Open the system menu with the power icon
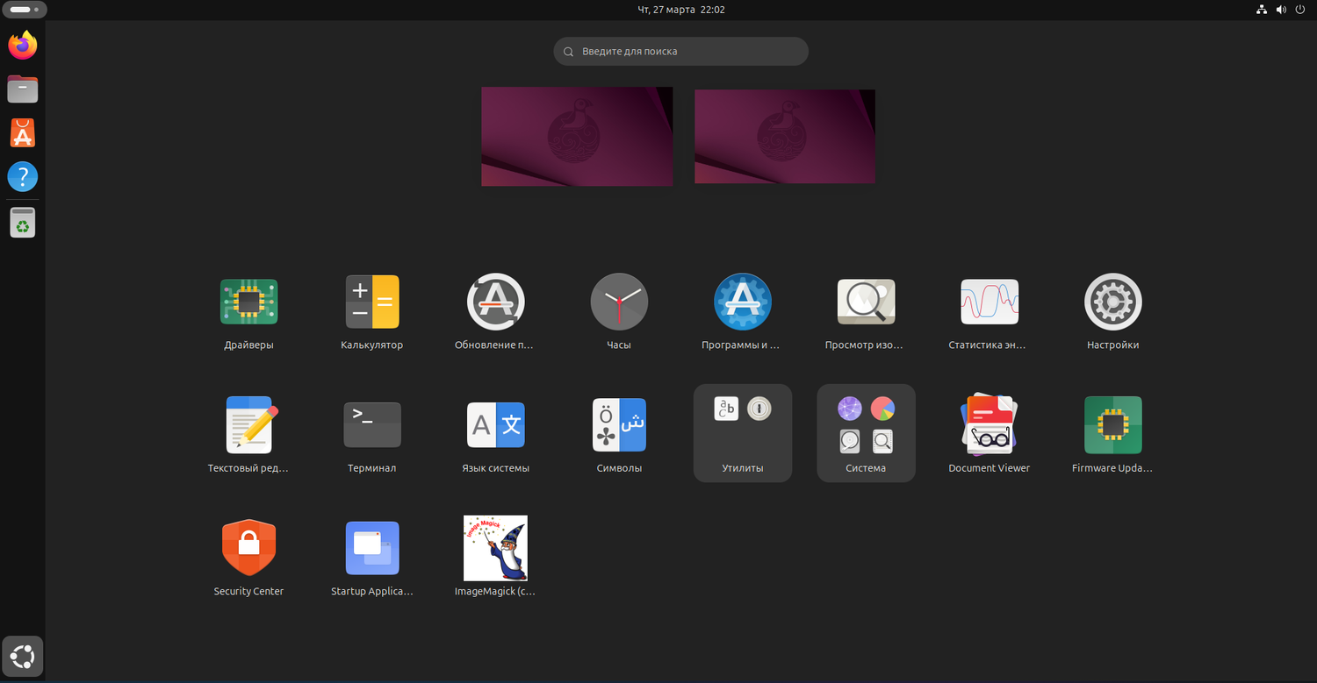1317x683 pixels. (1300, 10)
